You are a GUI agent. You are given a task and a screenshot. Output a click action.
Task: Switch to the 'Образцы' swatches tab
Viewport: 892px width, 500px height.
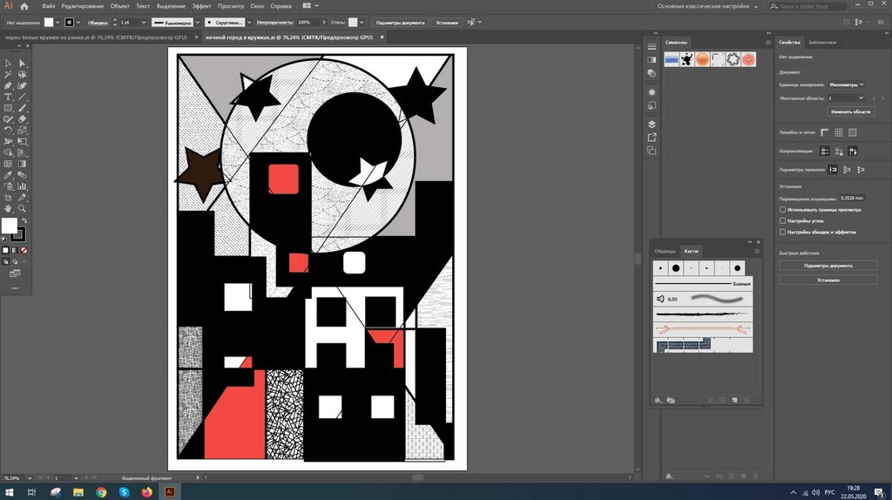tap(665, 251)
